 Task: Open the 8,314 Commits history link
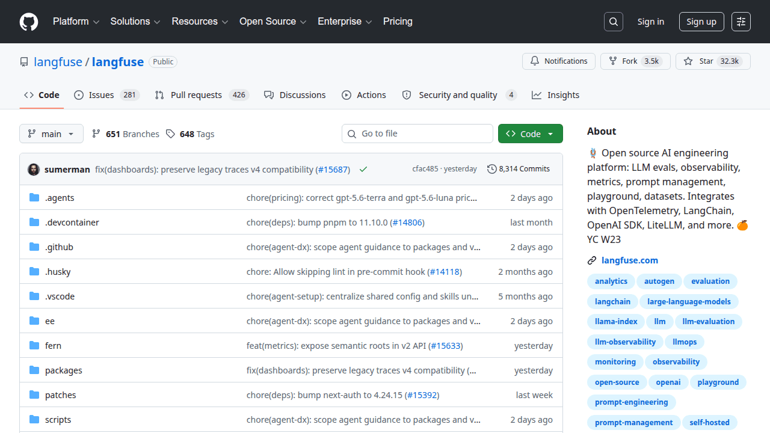click(519, 169)
